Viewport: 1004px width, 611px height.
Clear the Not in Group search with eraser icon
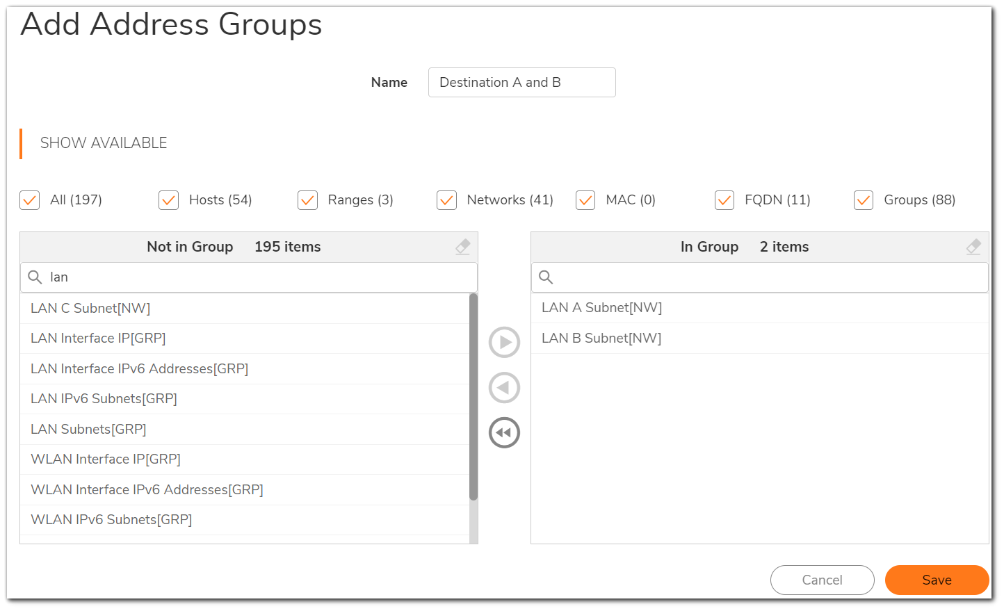(463, 247)
